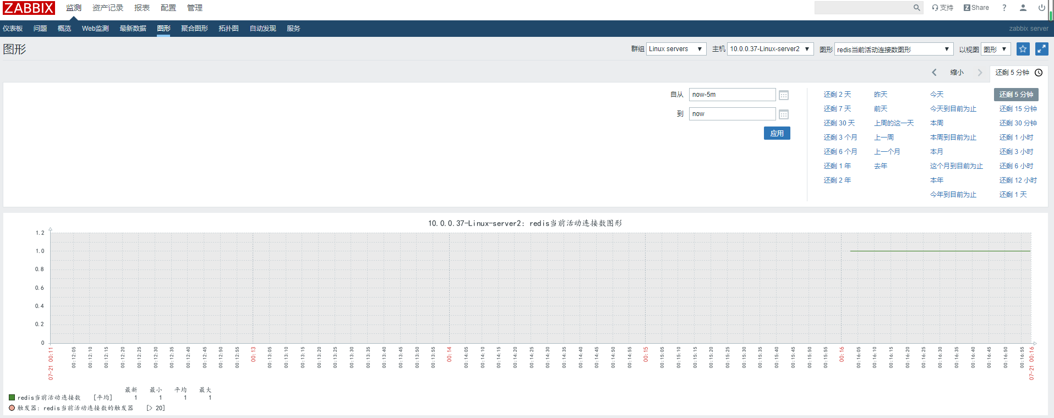Viewport: 1054px width, 418px height.
Task: Open the 管理 top menu
Action: click(x=195, y=8)
